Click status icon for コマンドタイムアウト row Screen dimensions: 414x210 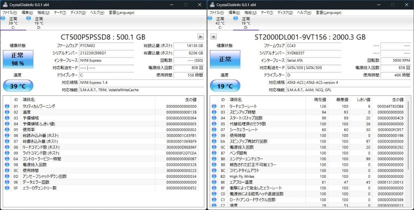pyautogui.click(x=214, y=171)
